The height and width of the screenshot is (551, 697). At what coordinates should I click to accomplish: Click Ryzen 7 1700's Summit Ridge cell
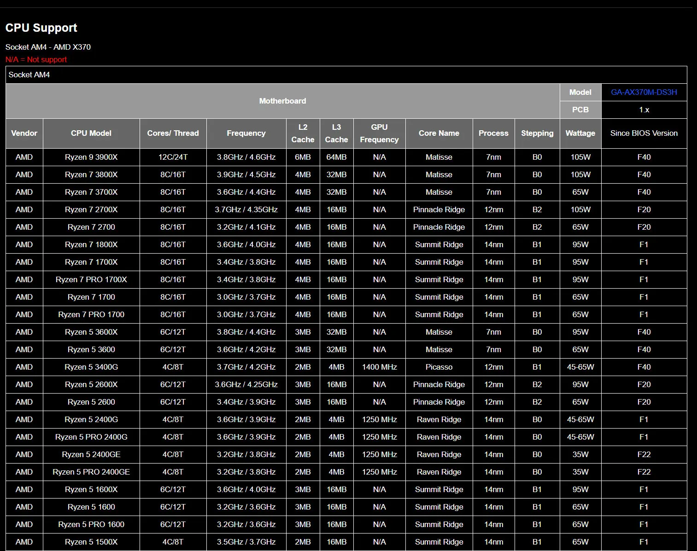click(439, 297)
